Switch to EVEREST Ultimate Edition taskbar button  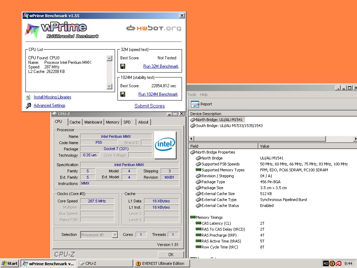(162, 263)
